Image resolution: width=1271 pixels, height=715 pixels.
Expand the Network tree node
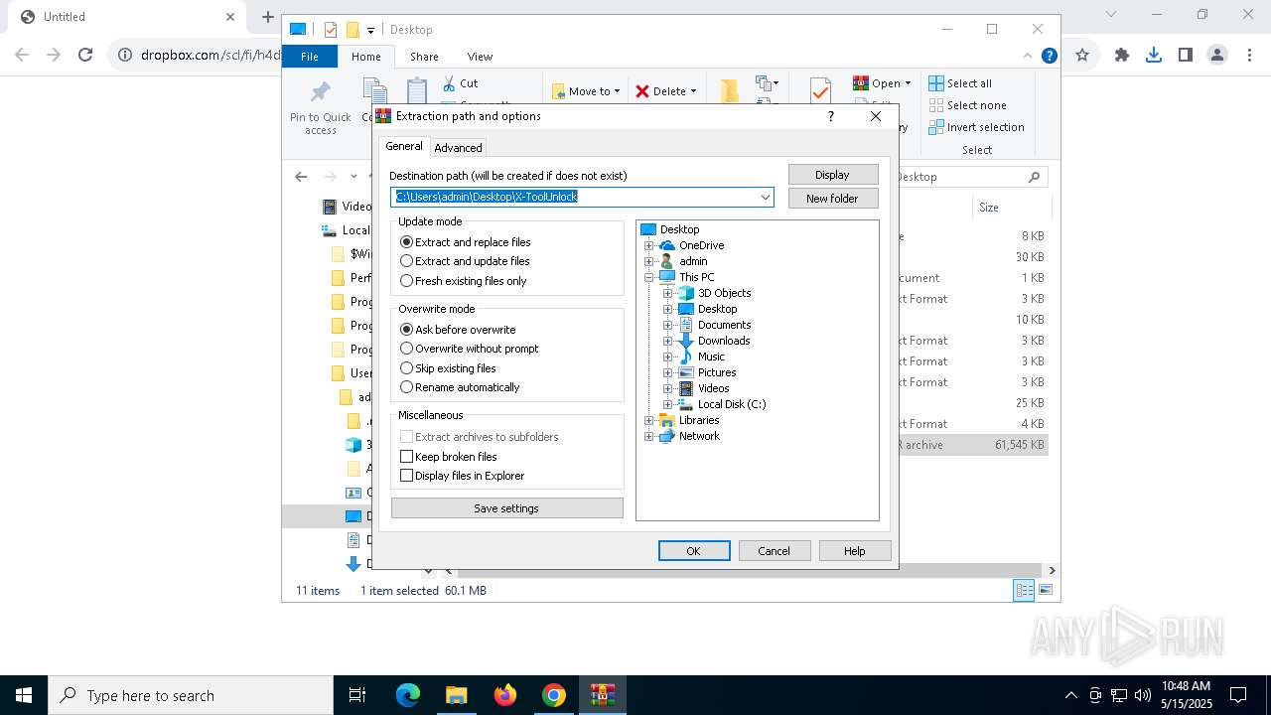[649, 436]
